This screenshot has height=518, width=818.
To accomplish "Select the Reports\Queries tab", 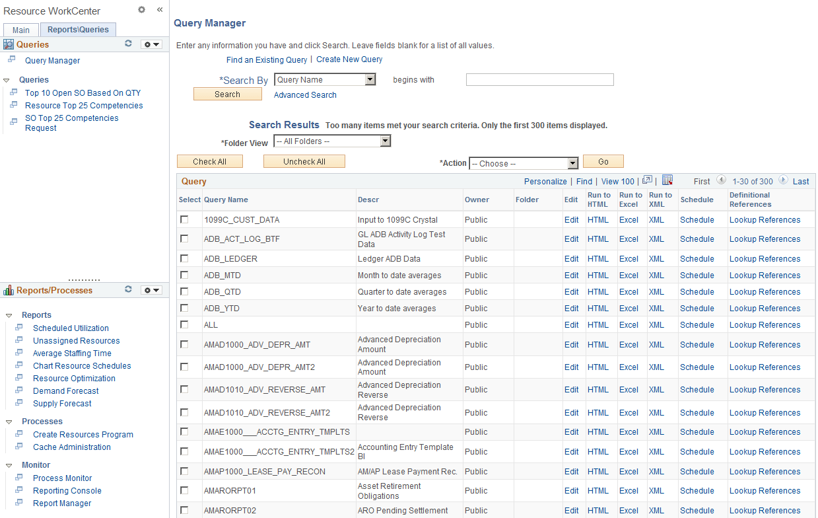I will (x=77, y=29).
